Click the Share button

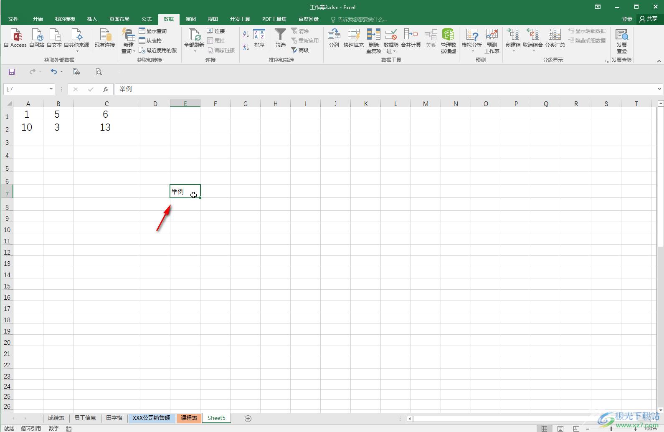pos(649,19)
